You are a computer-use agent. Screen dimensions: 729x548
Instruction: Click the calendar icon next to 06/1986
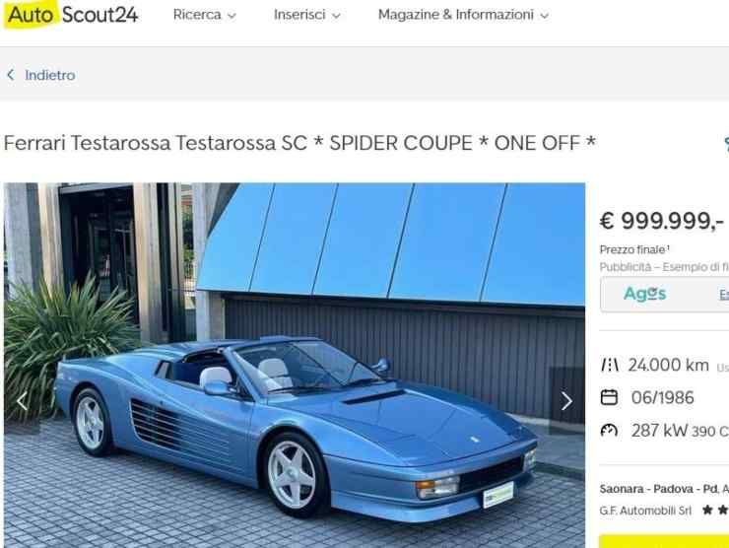(609, 398)
